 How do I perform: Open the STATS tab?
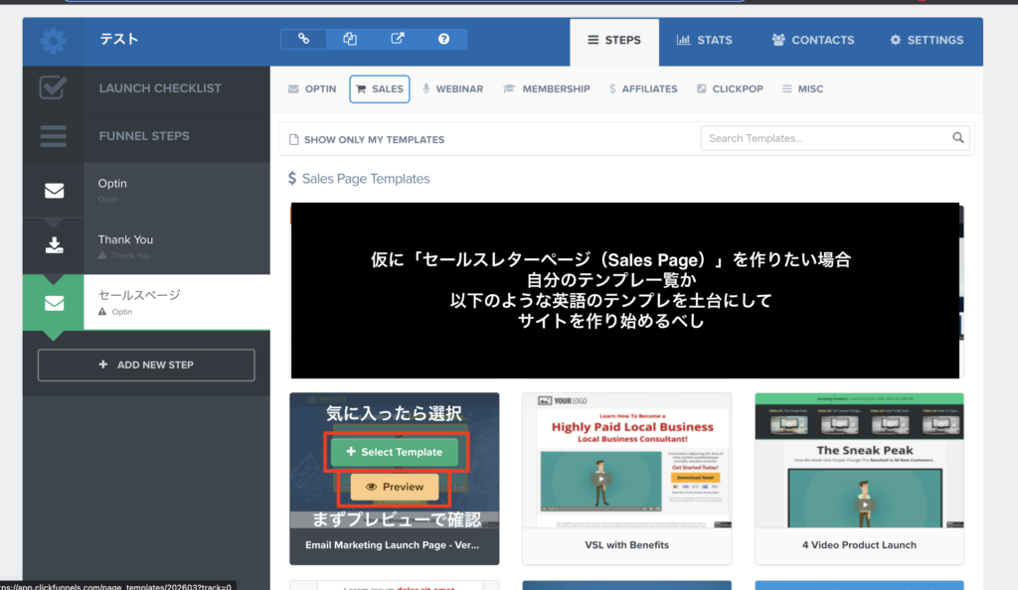point(705,40)
